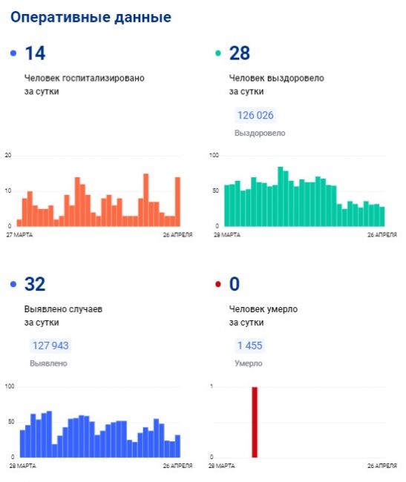Click the Человек выздоровело за сутки label
406x482 pixels.
click(x=277, y=85)
